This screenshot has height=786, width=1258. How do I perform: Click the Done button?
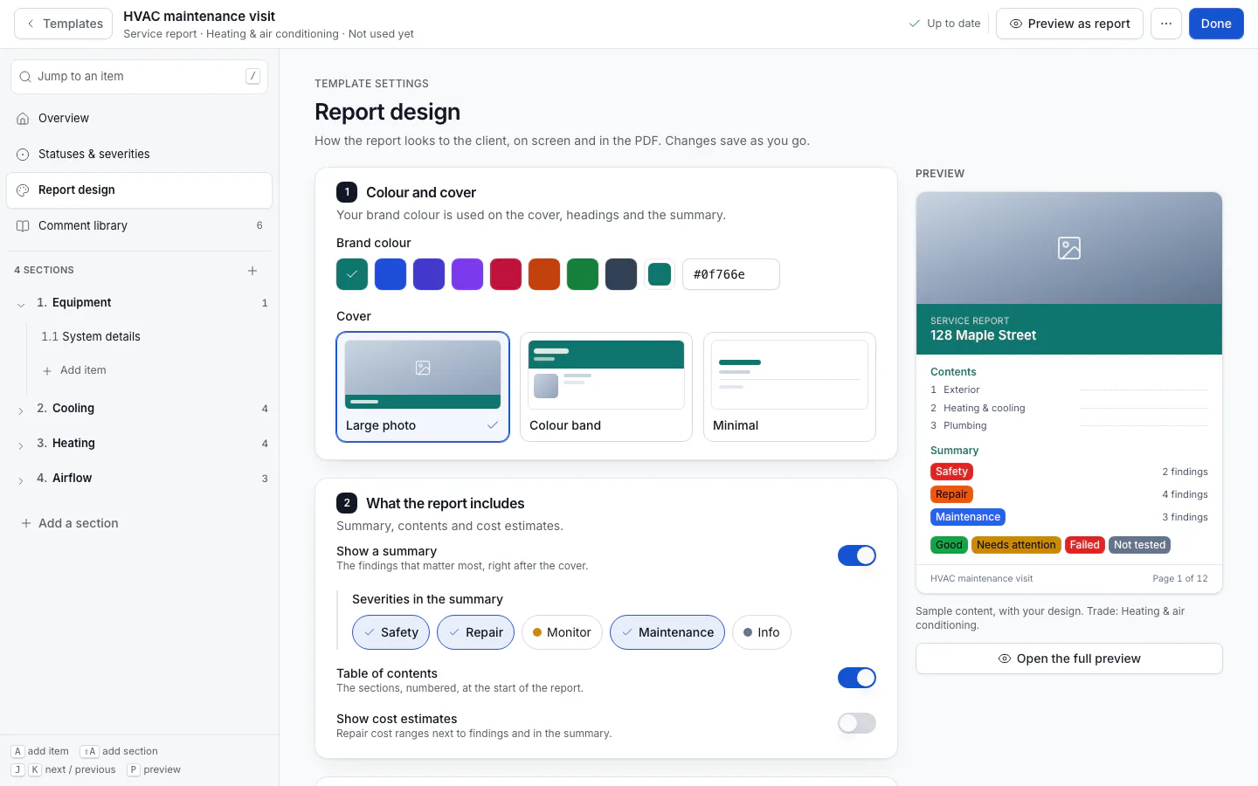[x=1216, y=24]
